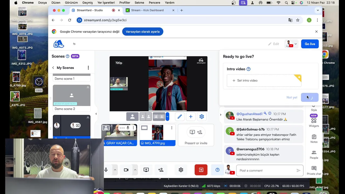
Task: Select the Demo scene 2 thumbnail
Action: (x=72, y=95)
